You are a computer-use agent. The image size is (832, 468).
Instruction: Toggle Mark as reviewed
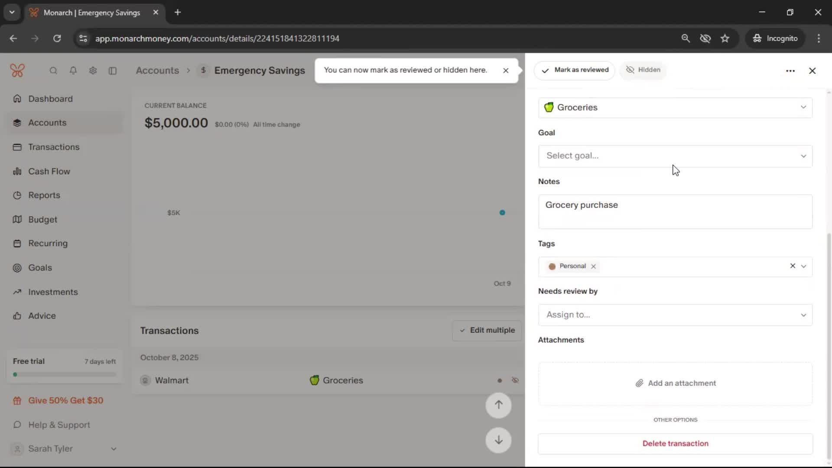(x=575, y=70)
